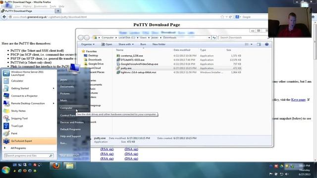Toggle the Explorer preview pane icon
The height and width of the screenshot is (178, 317).
coord(259,44)
